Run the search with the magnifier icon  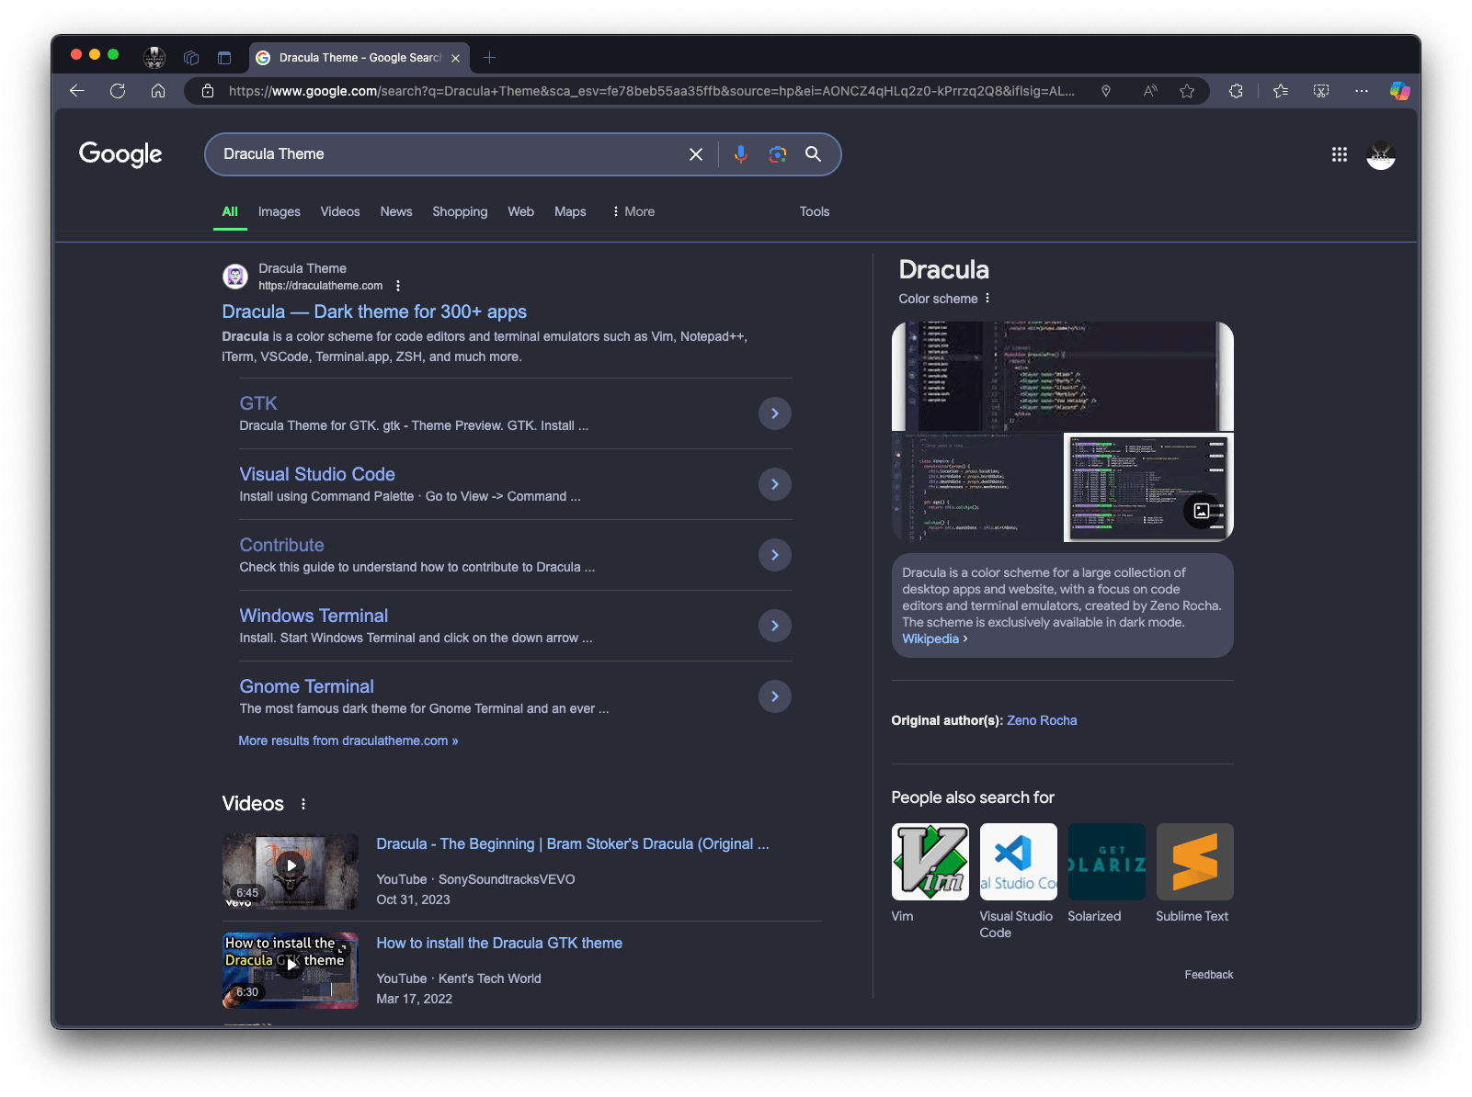pos(813,154)
